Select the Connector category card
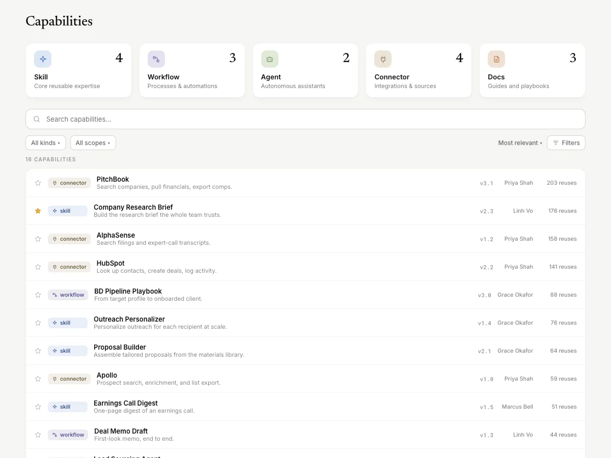The image size is (611, 458). point(419,70)
